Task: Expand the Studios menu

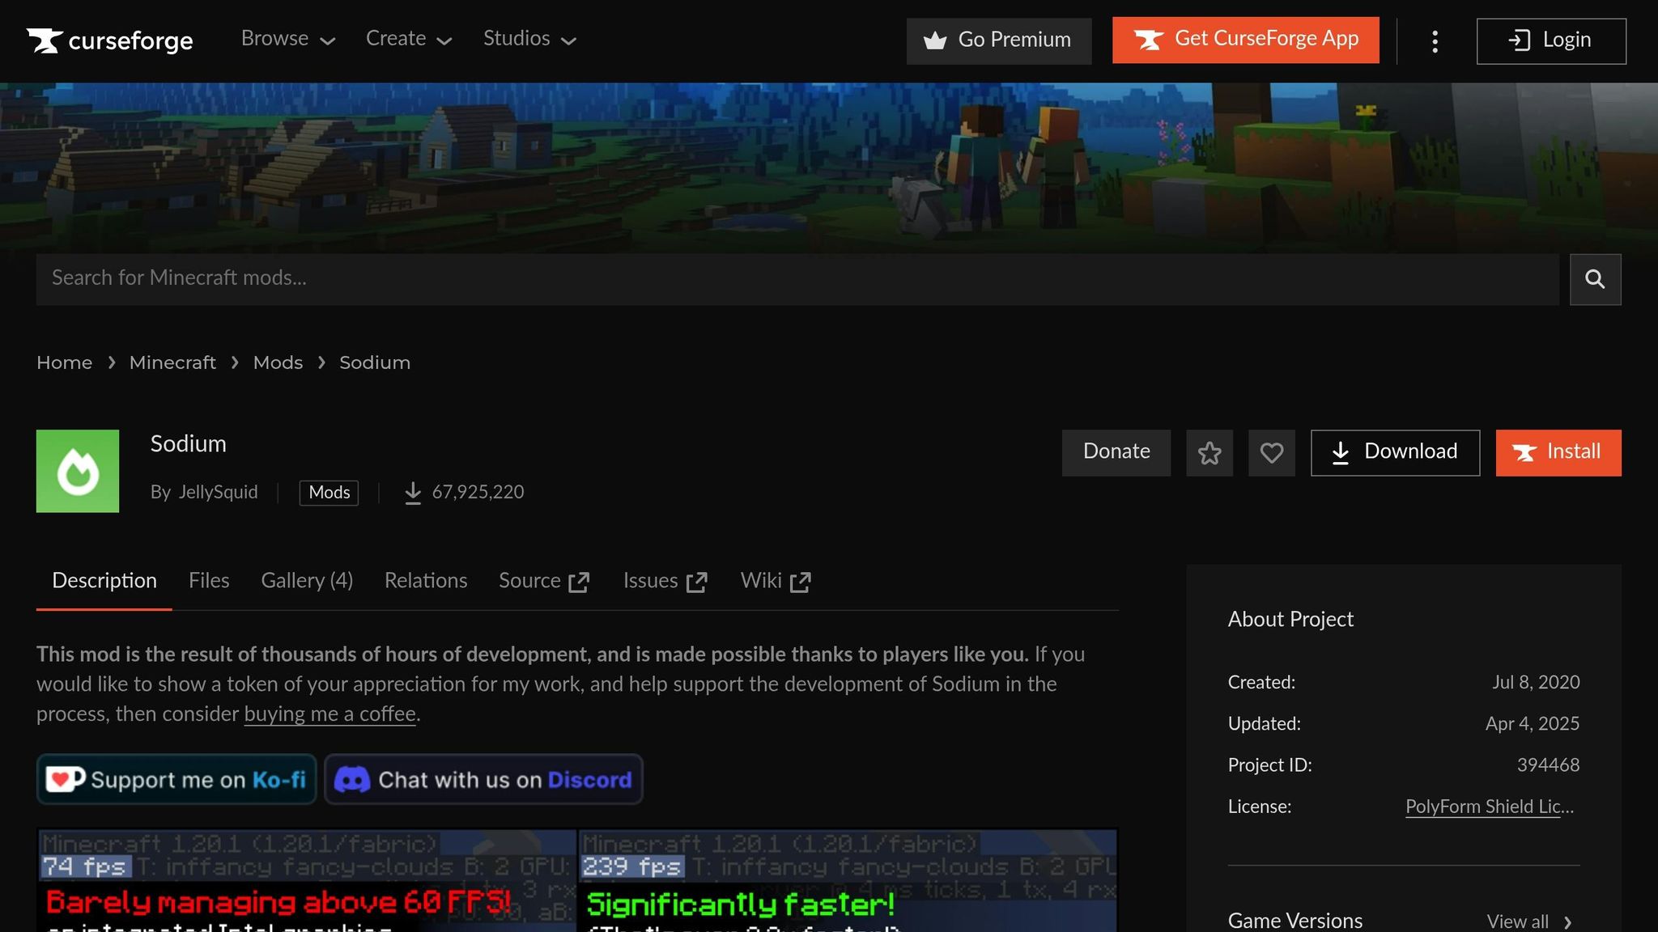Action: tap(529, 39)
